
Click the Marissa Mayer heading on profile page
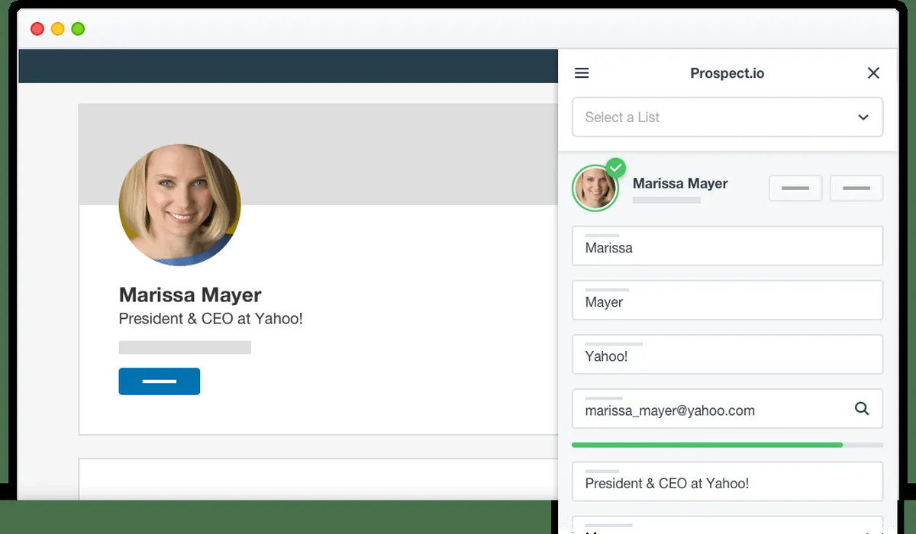tap(190, 295)
